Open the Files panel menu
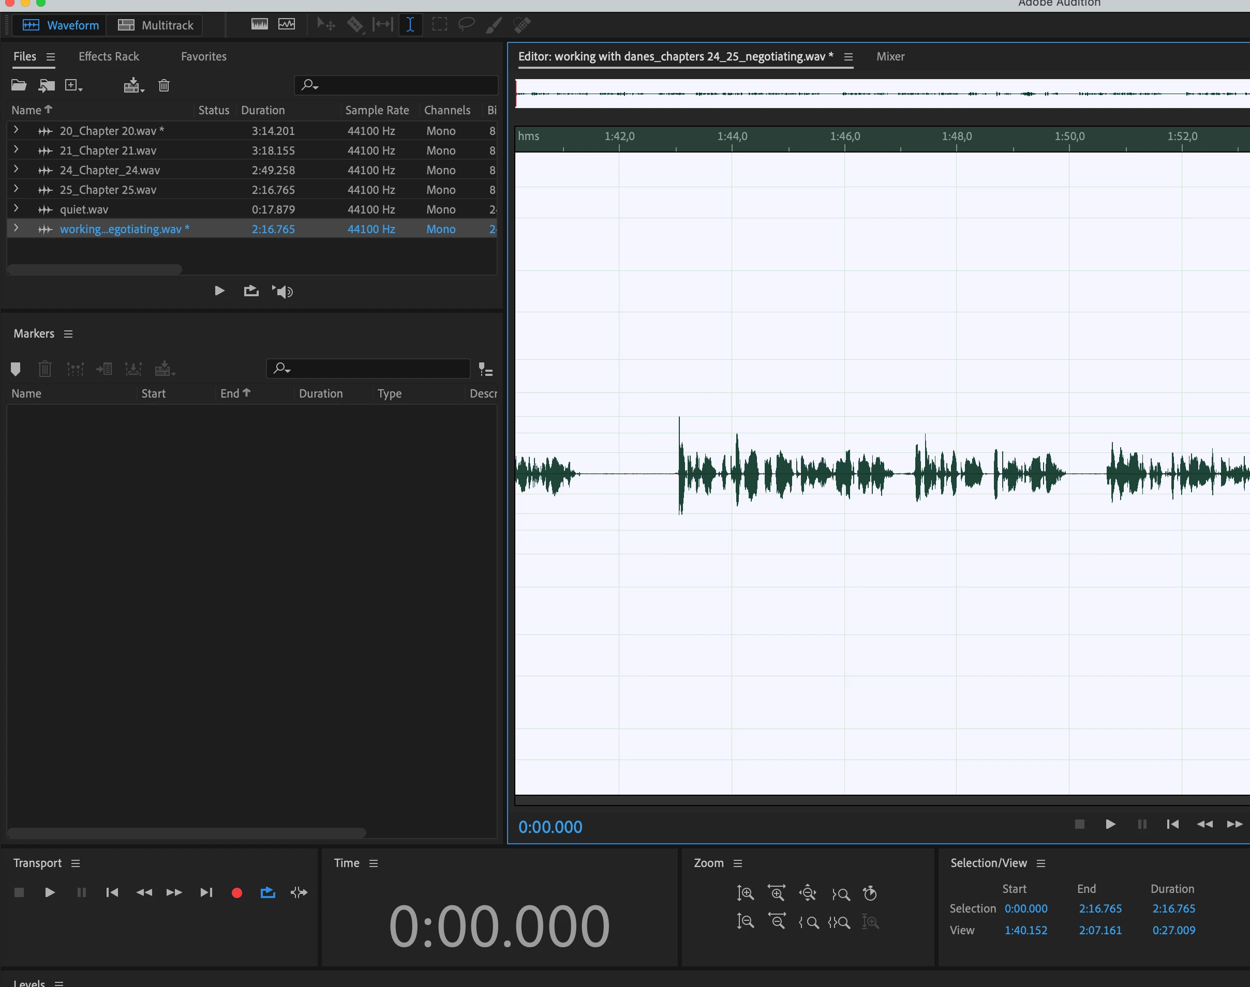 pyautogui.click(x=51, y=57)
